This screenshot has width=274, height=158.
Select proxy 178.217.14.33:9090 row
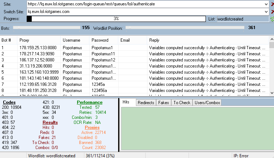tap(134, 54)
